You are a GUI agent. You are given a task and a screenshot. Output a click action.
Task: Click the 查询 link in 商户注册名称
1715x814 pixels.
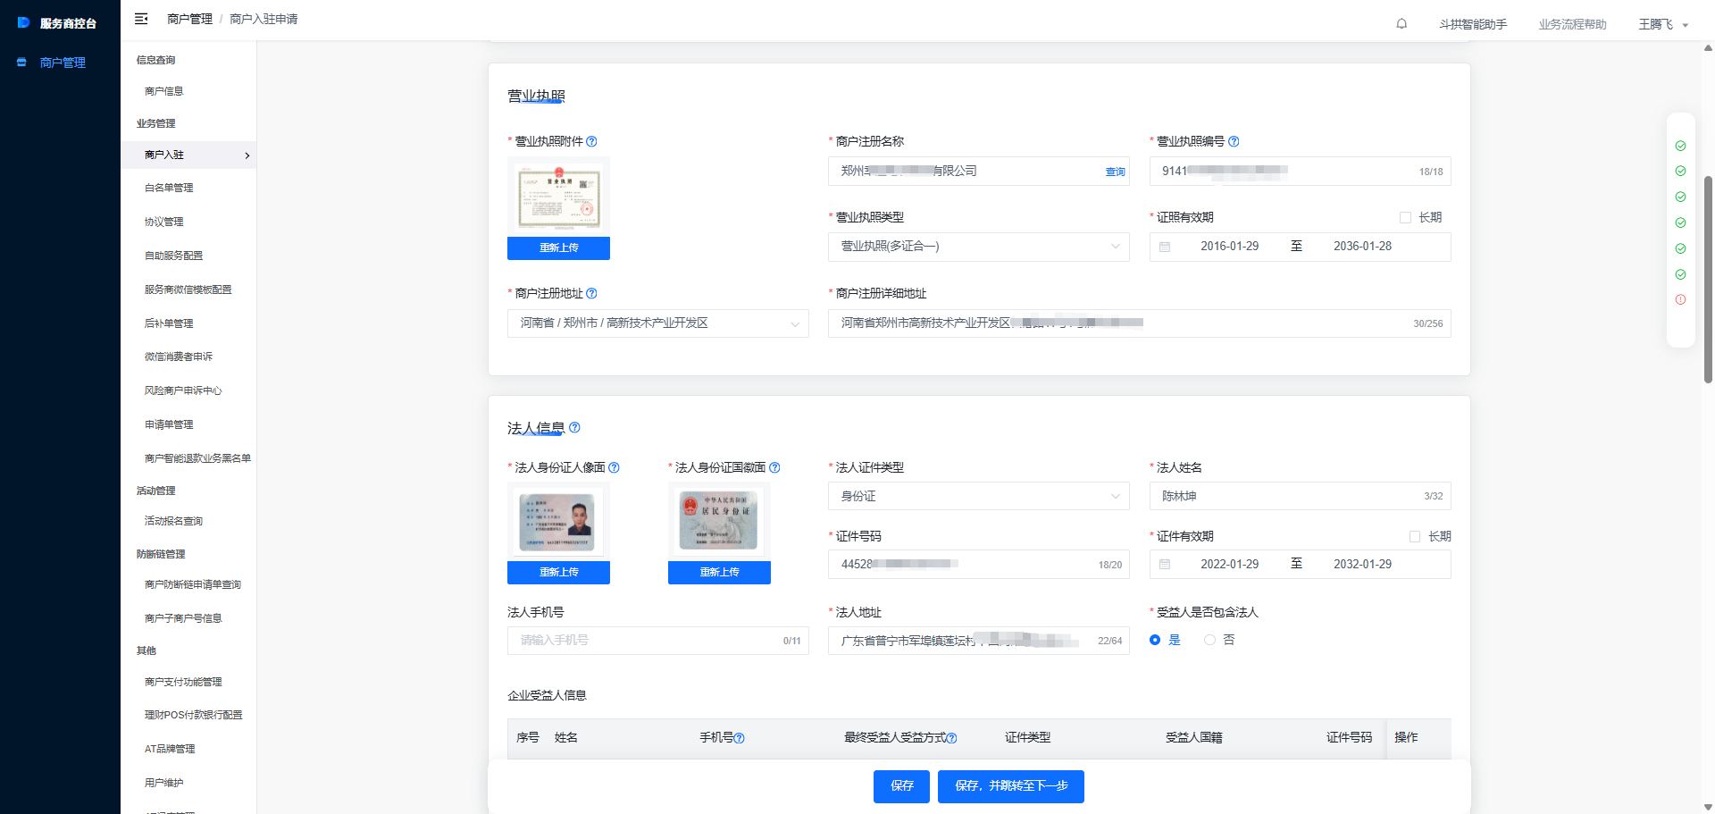point(1116,172)
